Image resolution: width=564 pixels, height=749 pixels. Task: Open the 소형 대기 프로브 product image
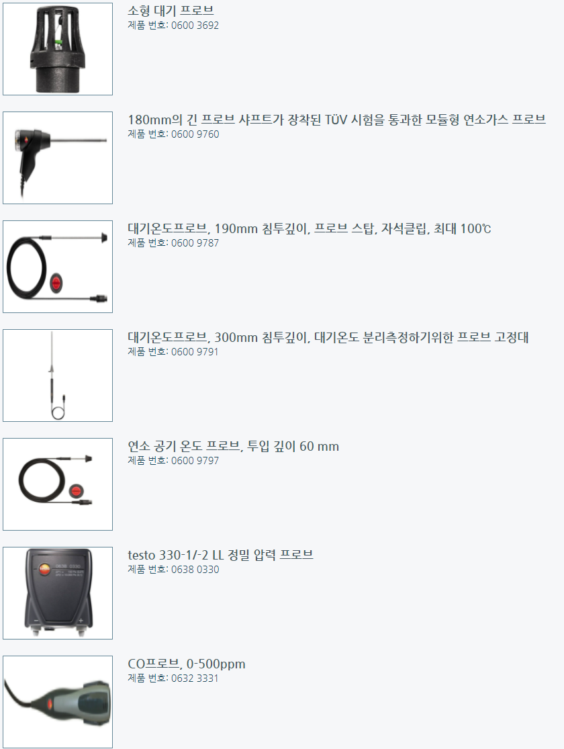tap(58, 49)
